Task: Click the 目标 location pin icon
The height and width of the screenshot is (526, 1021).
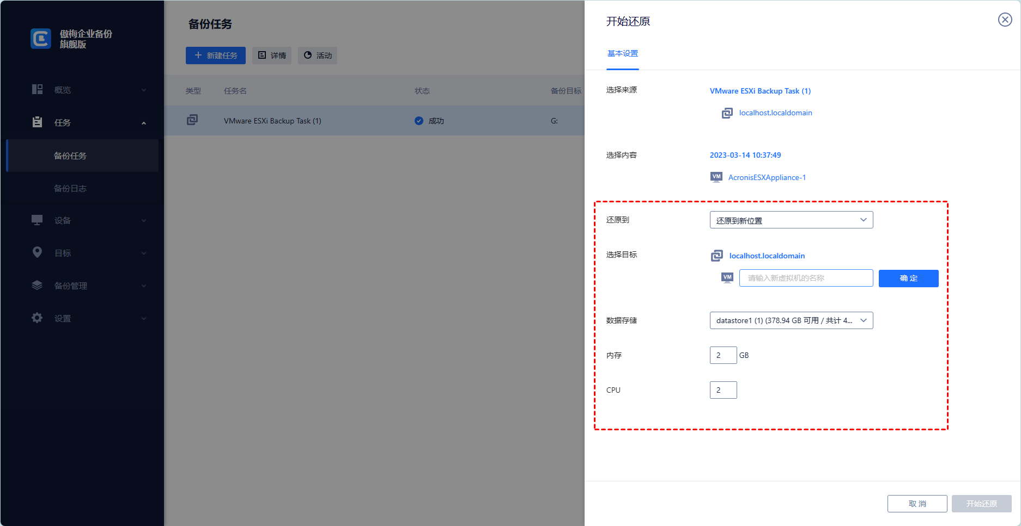Action: click(37, 252)
